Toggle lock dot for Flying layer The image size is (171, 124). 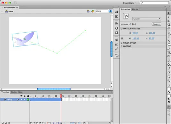[x=25, y=99]
